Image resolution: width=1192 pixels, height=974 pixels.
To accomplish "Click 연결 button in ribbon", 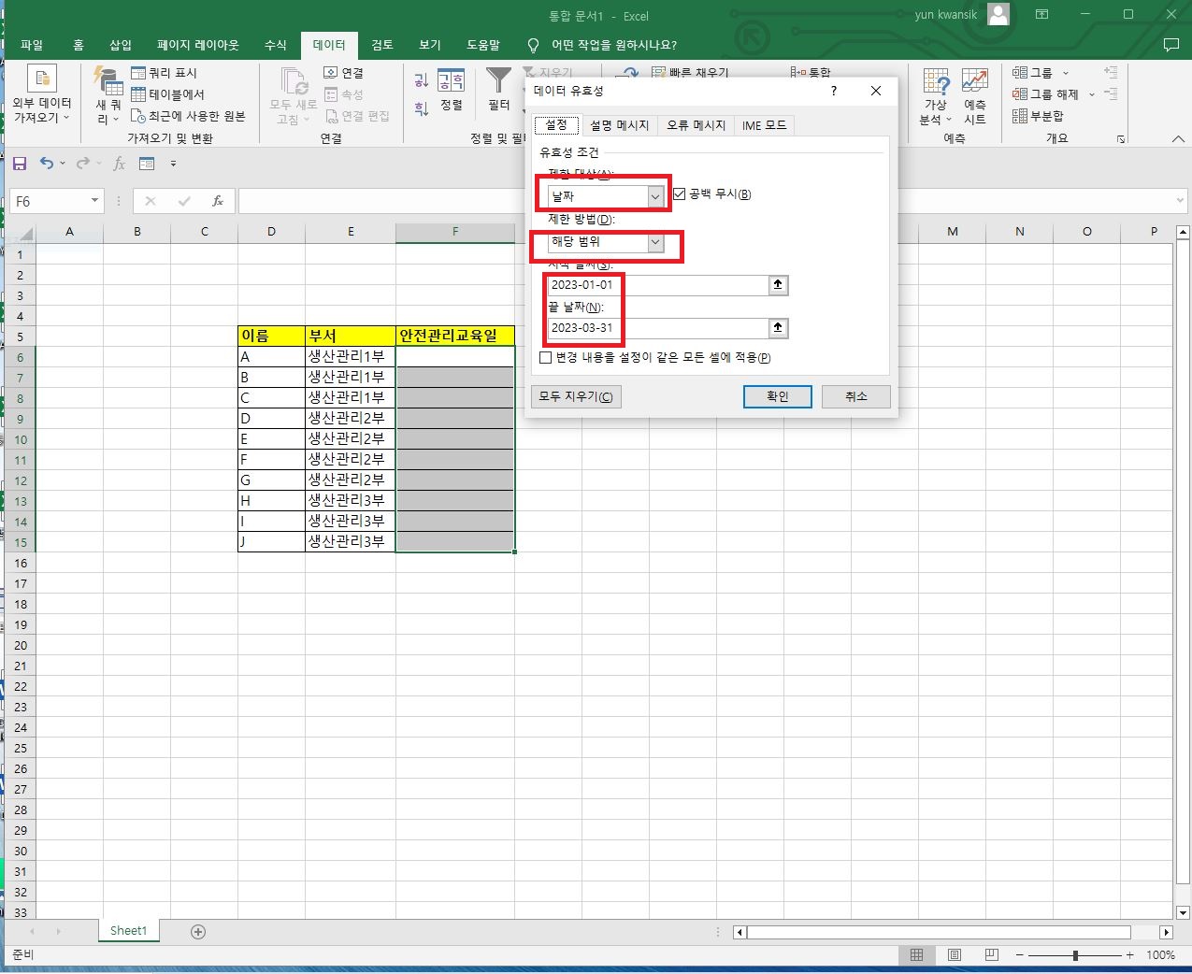I will click(x=343, y=73).
